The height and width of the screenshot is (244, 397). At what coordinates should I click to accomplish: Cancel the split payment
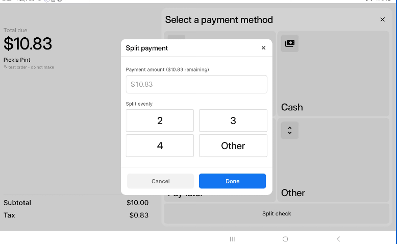(161, 181)
